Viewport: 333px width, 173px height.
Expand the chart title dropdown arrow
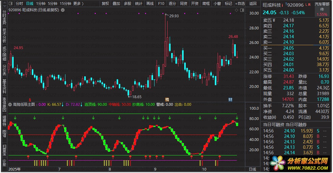[x=63, y=10]
